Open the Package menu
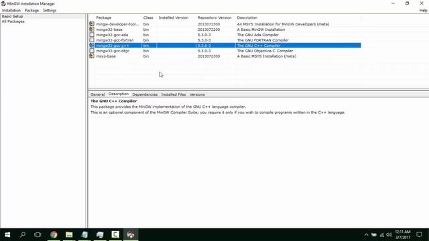429x241 pixels. (32, 11)
